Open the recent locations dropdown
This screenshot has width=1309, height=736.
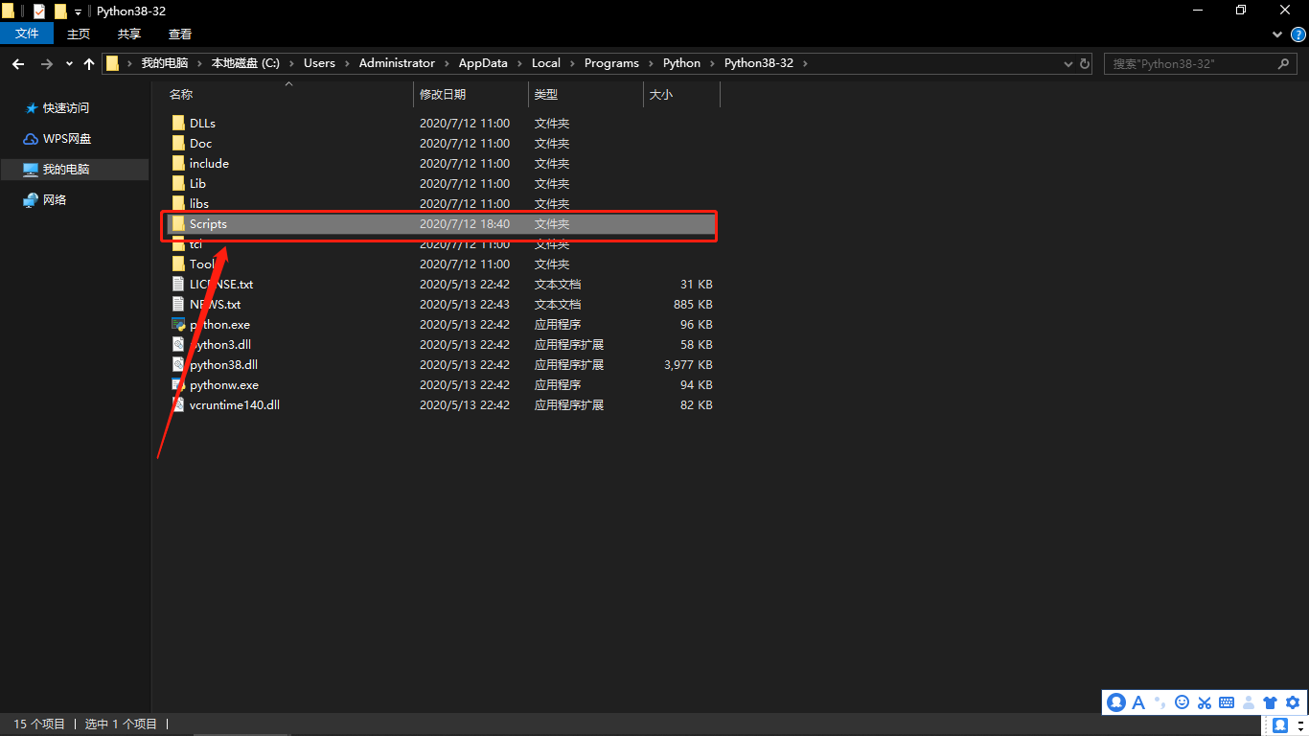point(69,63)
